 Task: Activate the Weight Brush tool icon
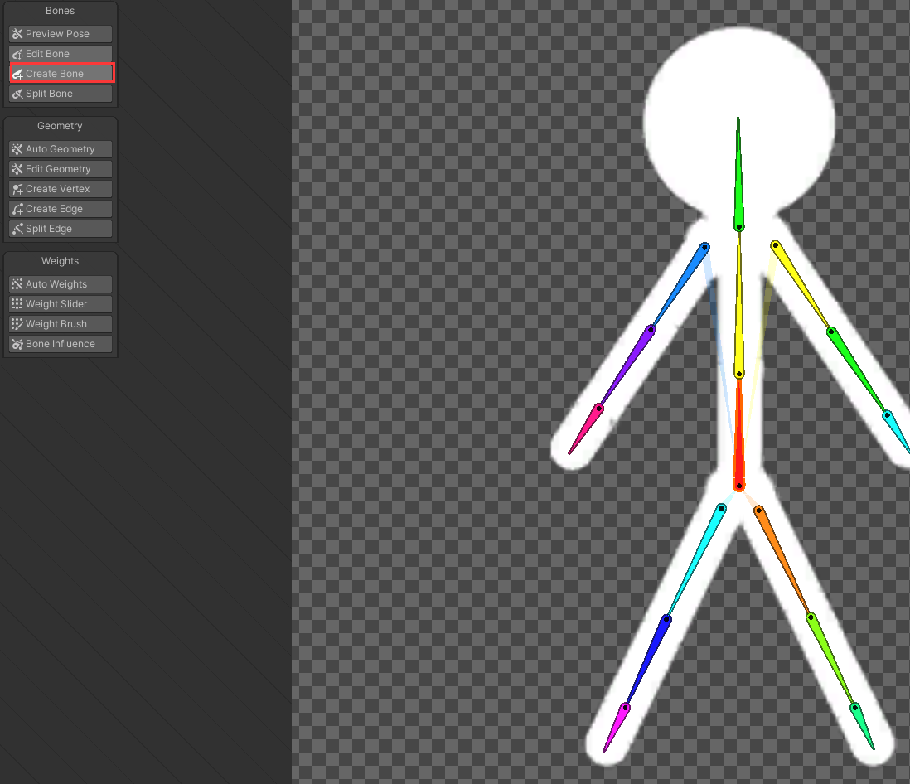(17, 323)
